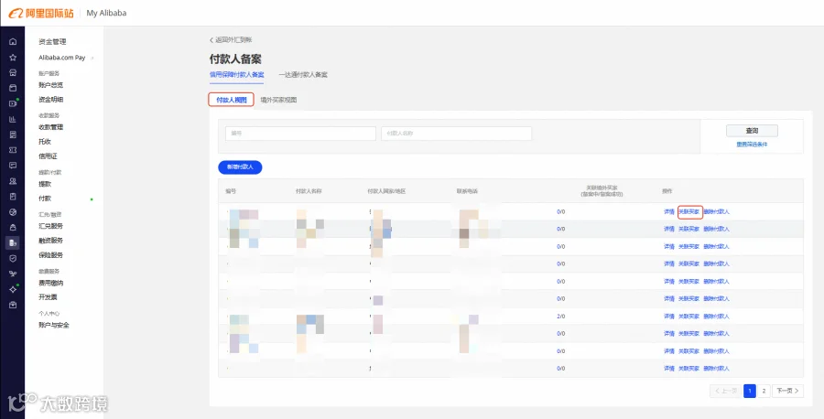This screenshot has width=824, height=419.
Task: Go to next page with 下一页
Action: (787, 391)
